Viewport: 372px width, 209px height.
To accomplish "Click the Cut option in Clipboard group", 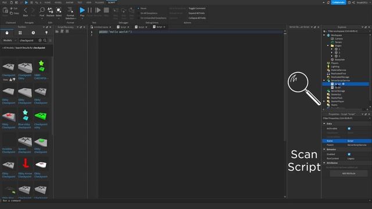I will (x=14, y=8).
